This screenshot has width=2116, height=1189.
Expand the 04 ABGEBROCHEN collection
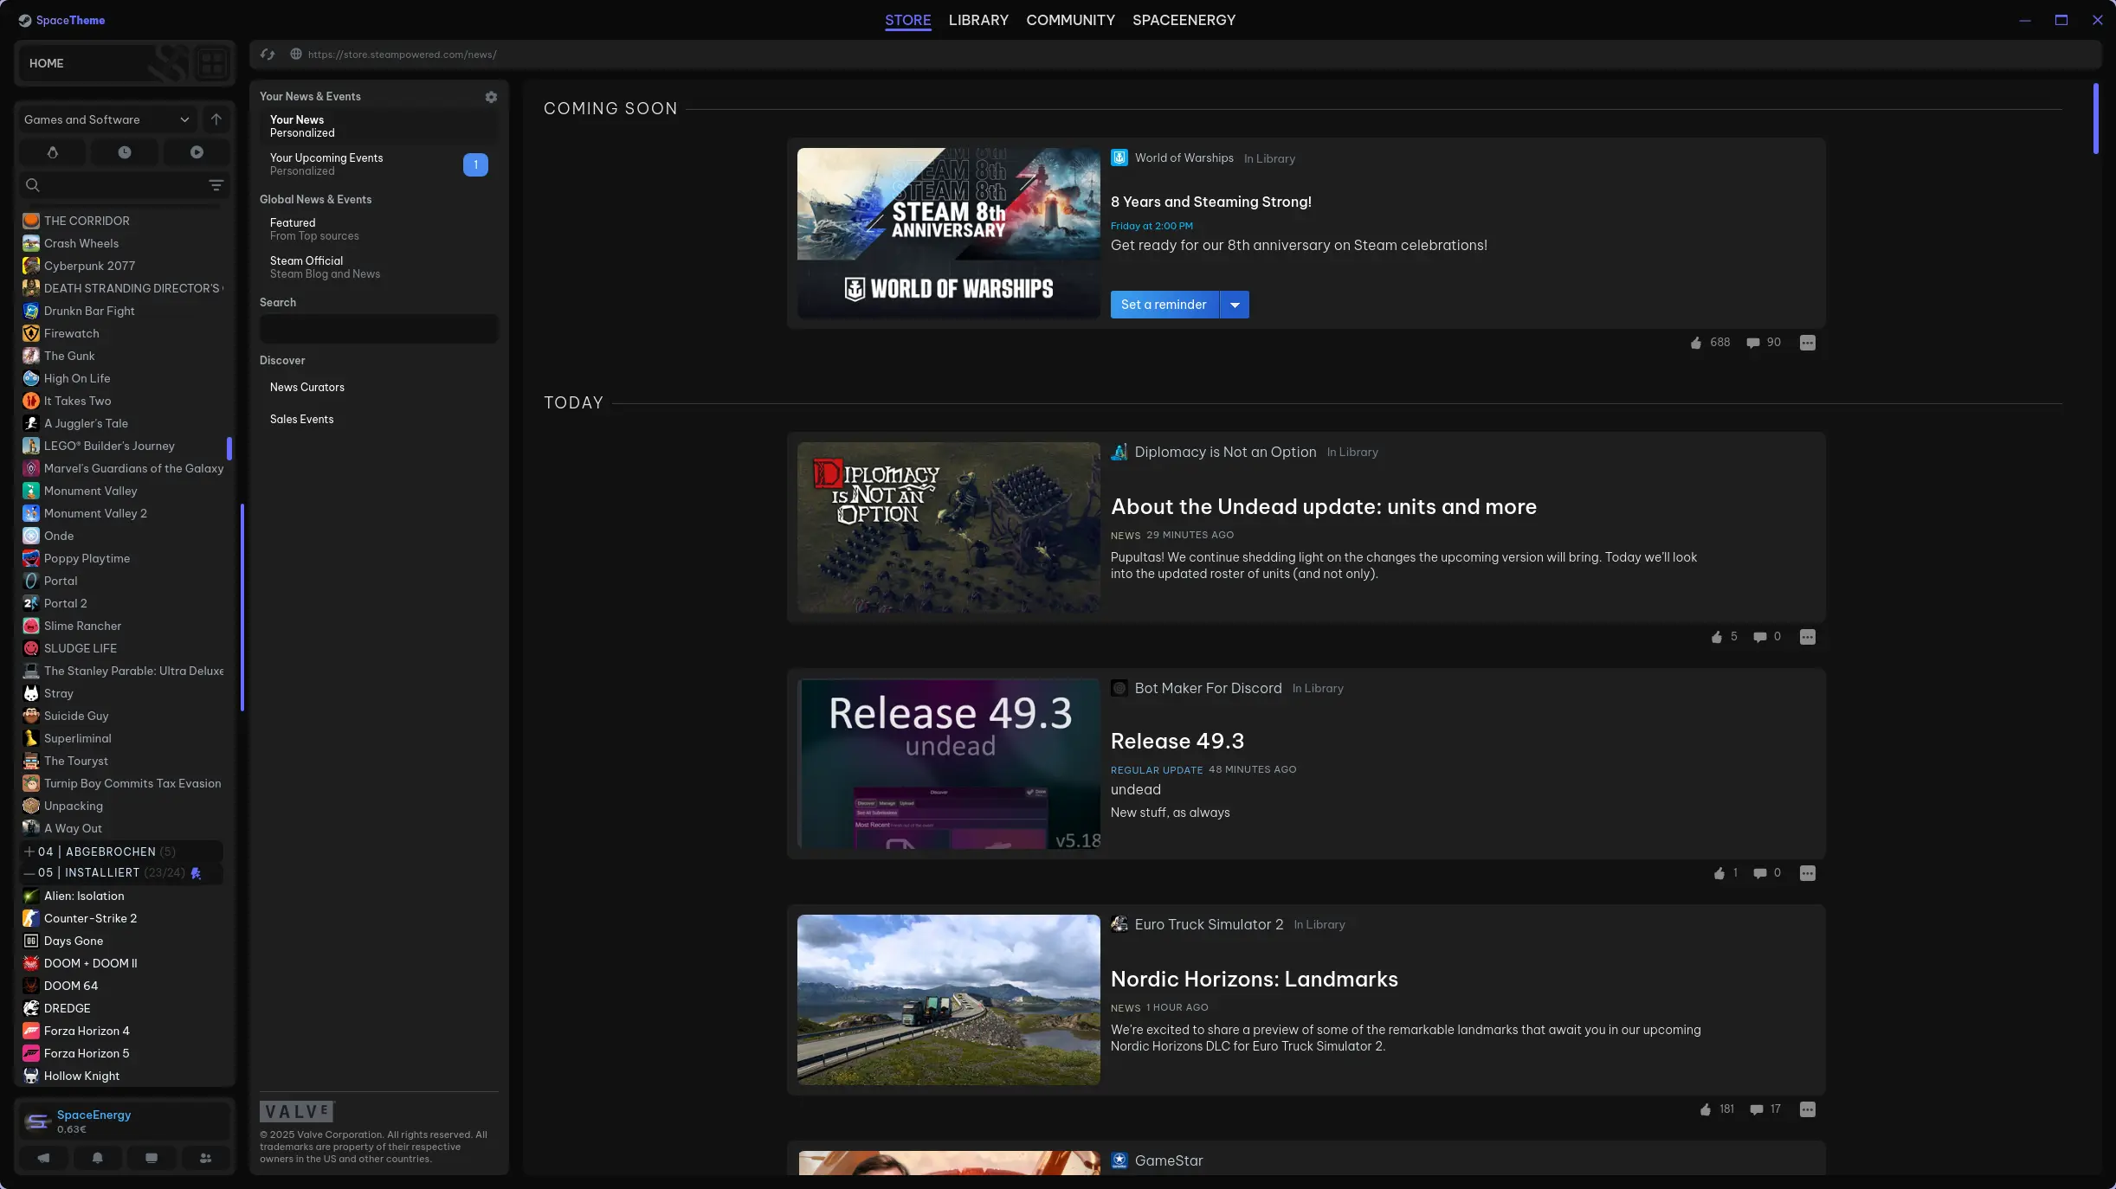29,852
